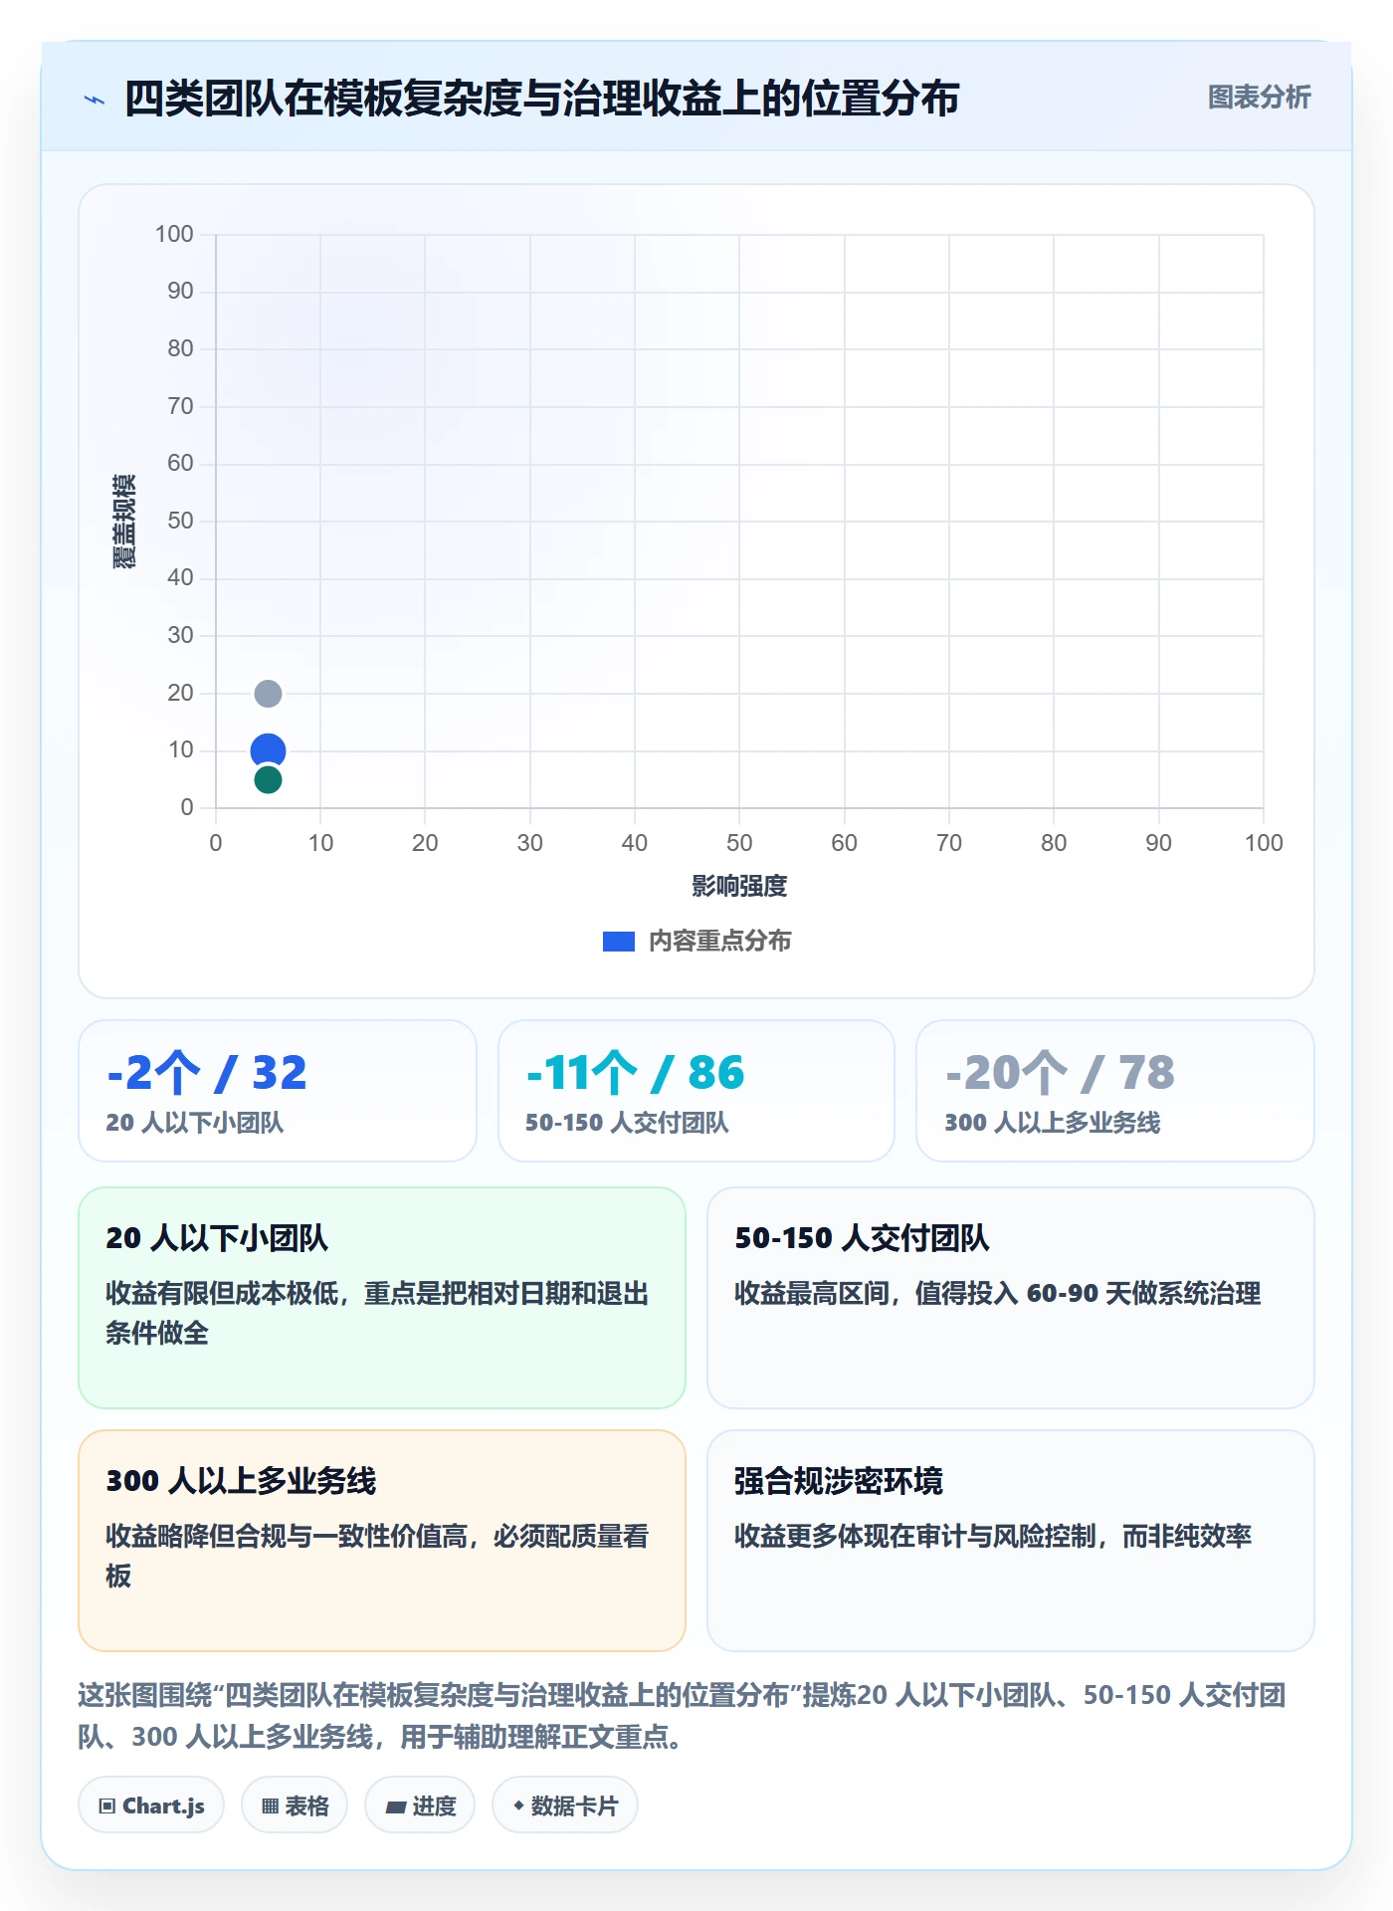Click the gray scatter point at value 20
The width and height of the screenshot is (1393, 1911).
coord(268,694)
